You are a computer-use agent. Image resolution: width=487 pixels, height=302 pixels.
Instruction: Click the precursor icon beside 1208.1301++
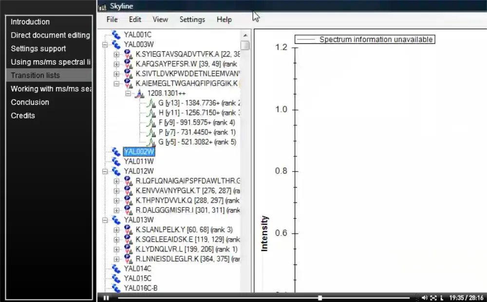[139, 93]
